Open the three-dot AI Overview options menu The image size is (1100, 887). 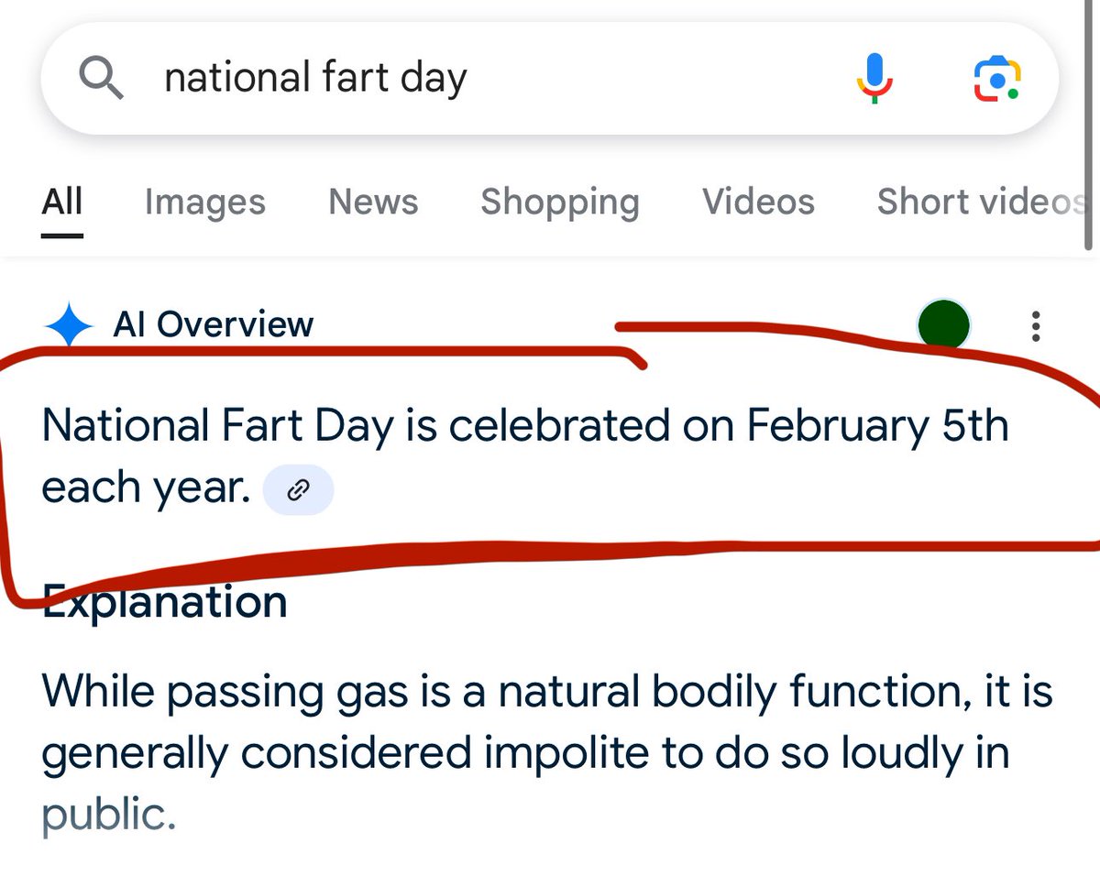click(1036, 326)
